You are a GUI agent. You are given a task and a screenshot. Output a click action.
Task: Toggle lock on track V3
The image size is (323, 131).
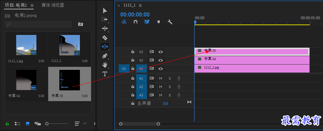click(x=133, y=52)
